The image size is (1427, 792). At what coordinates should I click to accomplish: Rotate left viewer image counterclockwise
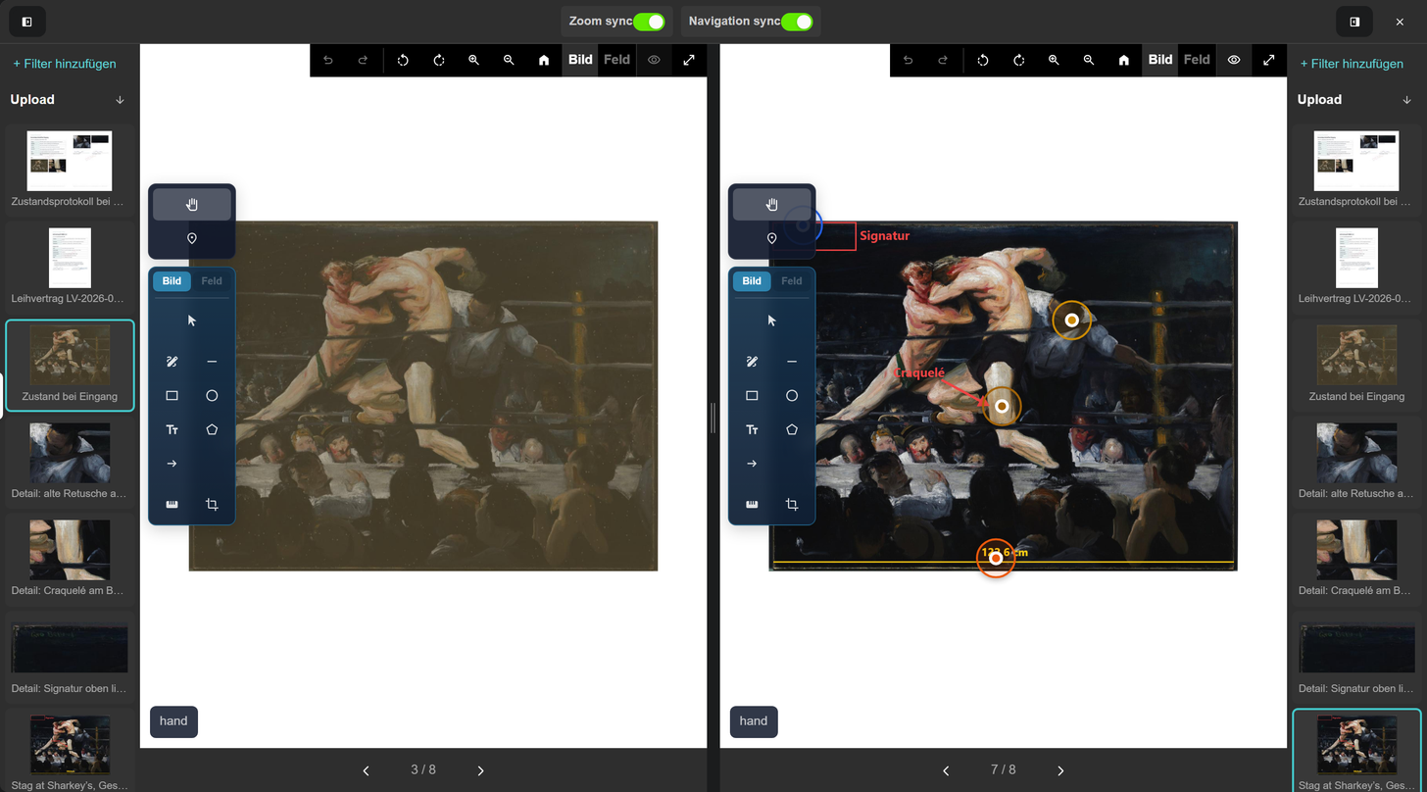point(403,60)
